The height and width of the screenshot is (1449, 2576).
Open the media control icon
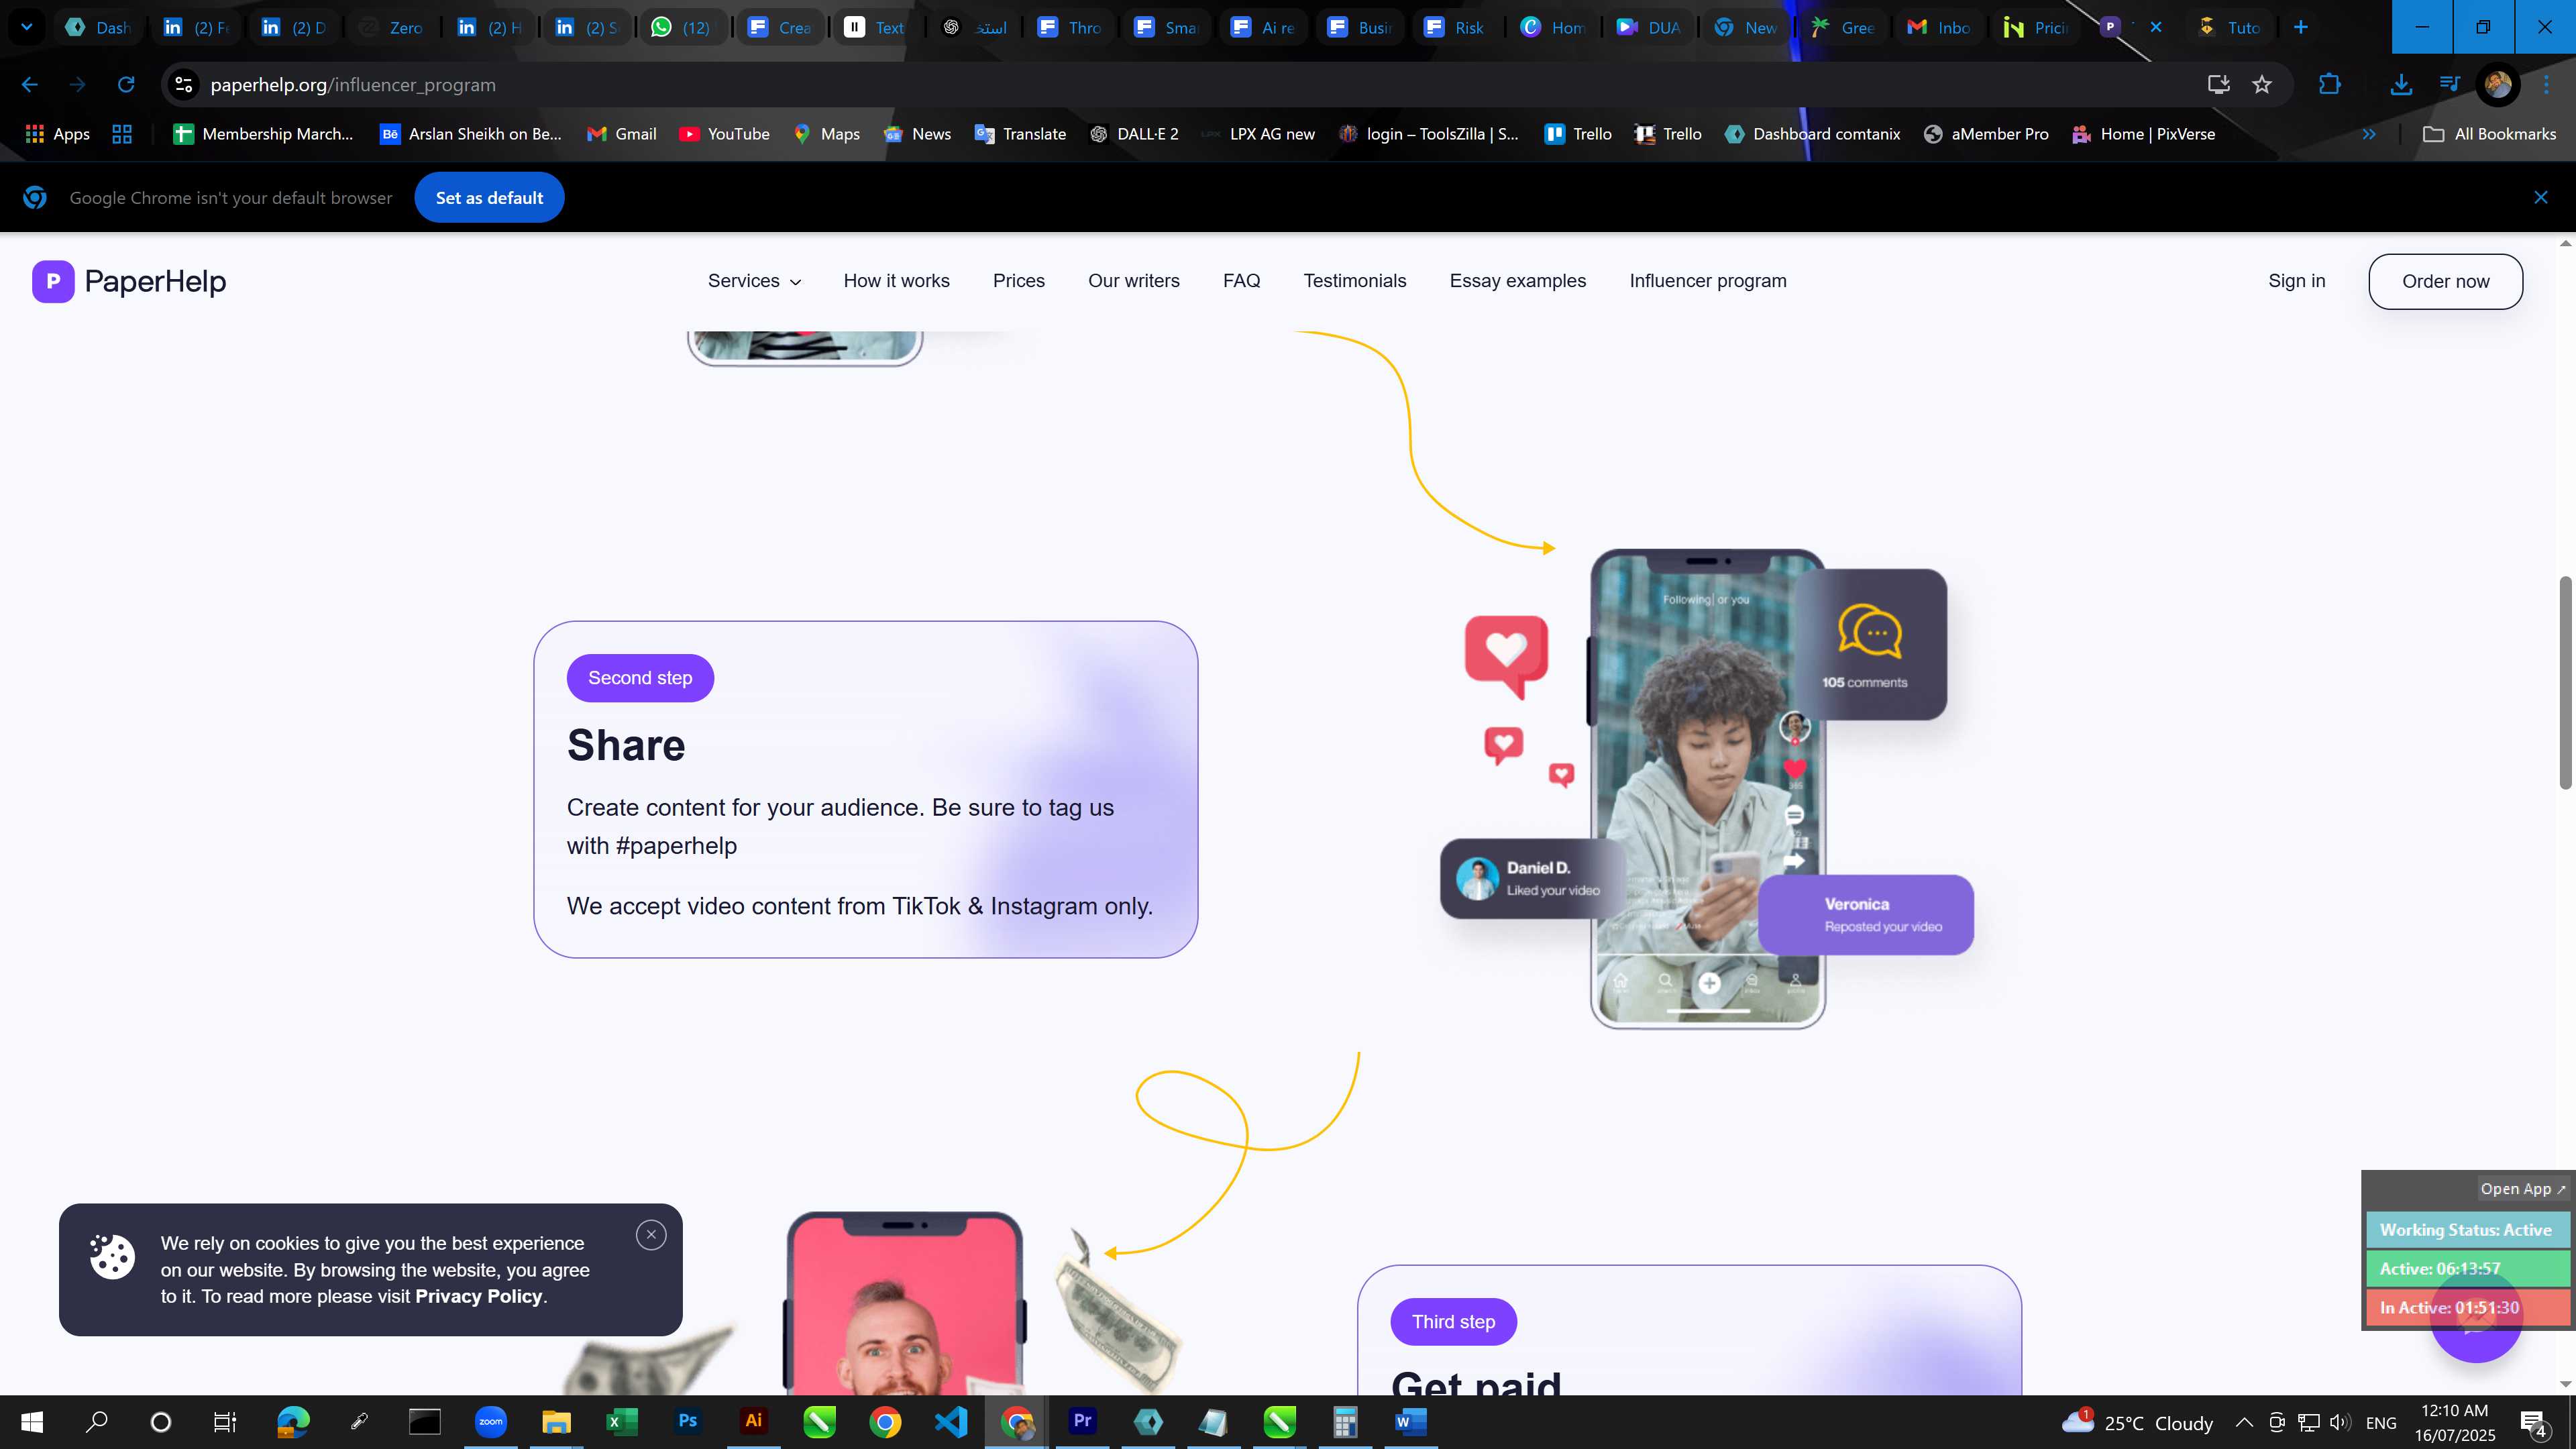coord(2449,85)
